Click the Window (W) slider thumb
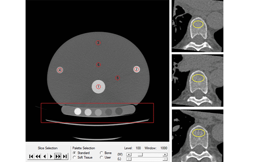This screenshot has height=162, width=259. tap(140, 154)
